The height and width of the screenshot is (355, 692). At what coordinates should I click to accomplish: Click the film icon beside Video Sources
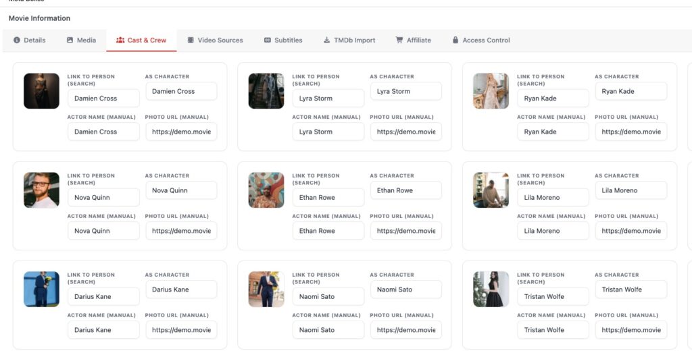(191, 40)
